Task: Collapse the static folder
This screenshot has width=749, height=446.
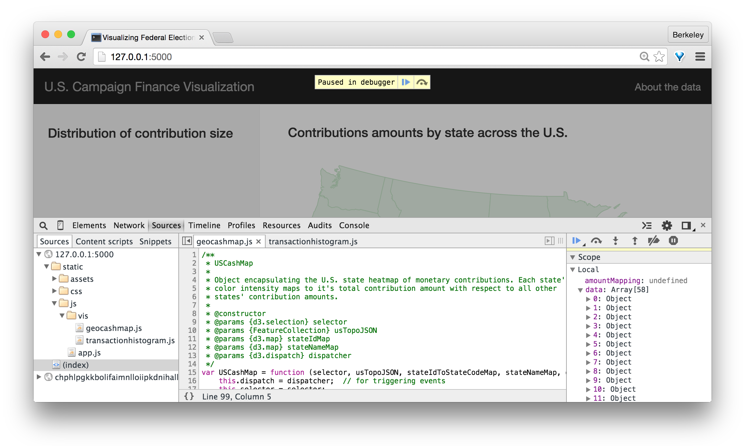Action: [x=47, y=267]
